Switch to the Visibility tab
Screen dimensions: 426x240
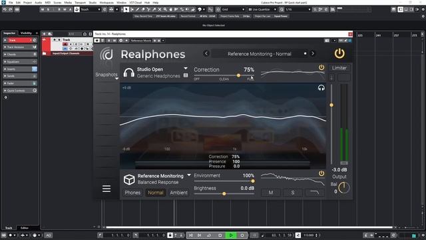coord(26,33)
